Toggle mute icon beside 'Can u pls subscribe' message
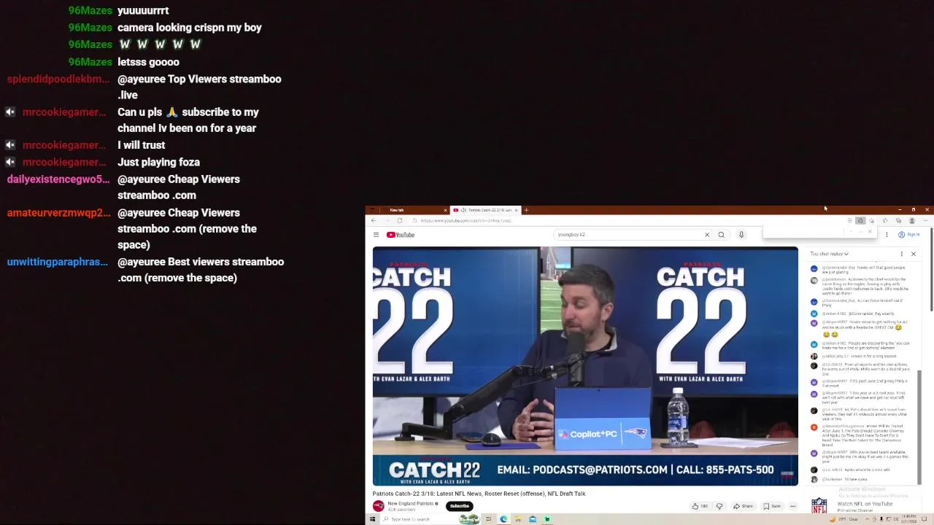 pyautogui.click(x=10, y=112)
